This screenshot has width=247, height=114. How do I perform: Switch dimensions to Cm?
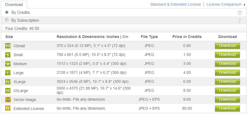(125, 37)
